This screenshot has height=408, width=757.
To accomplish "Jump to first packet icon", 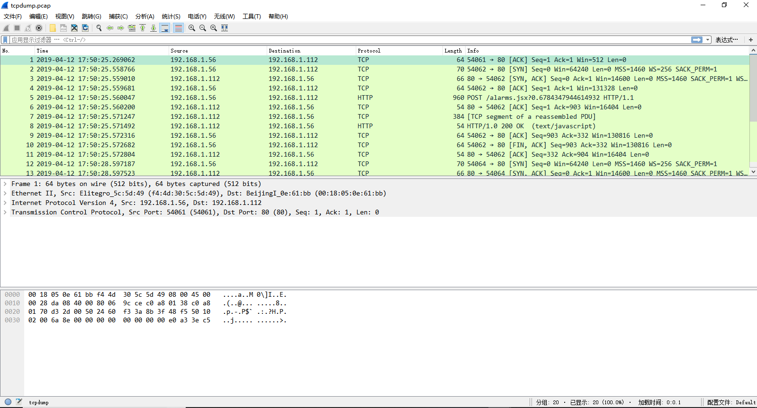I will coord(143,28).
